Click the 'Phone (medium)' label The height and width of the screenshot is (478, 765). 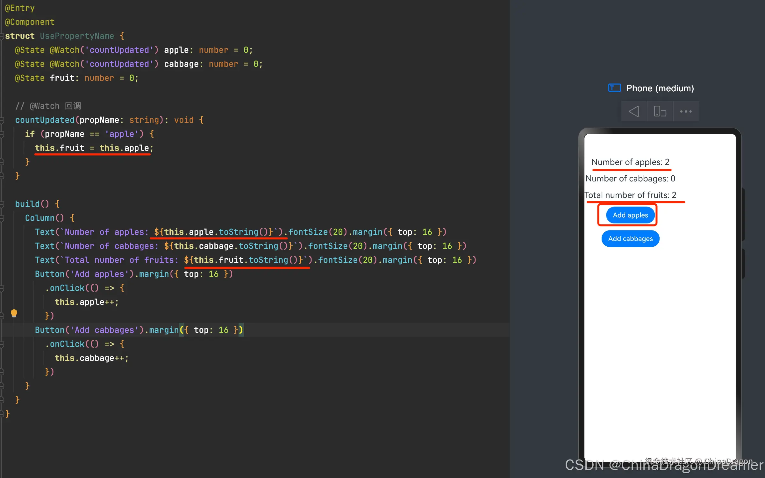point(660,88)
